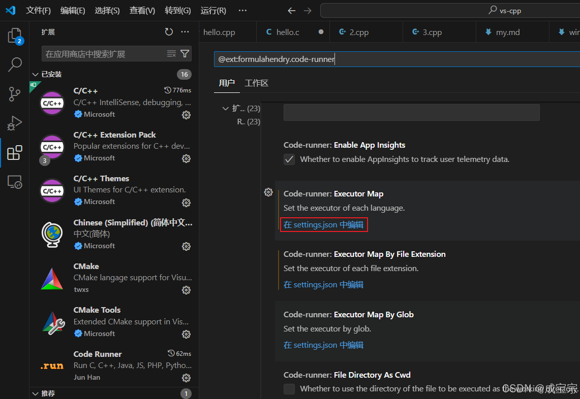Open manage gear for CMake Tools
Viewport: 580px width, 399px height.
tap(186, 334)
